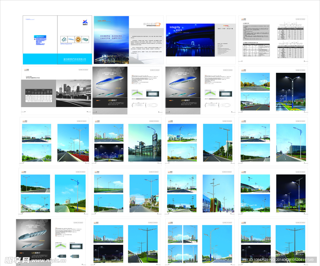320x266 pixels.
Task: Click the LED-003 model label
Action: coord(42,241)
